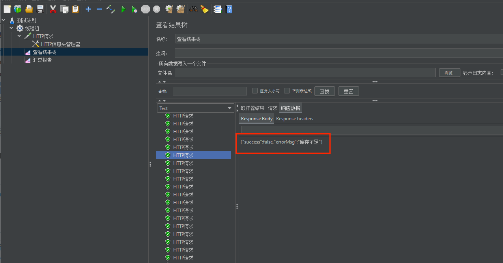Open Search with the binoculars icon

point(193,9)
